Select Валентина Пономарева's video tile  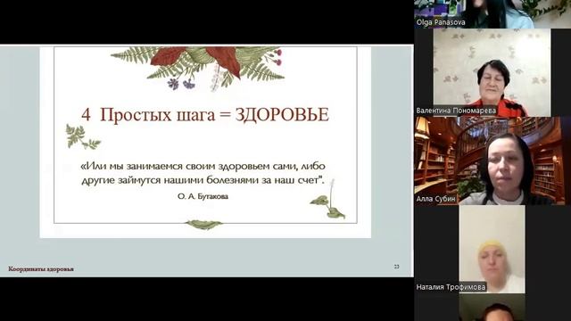tap(492, 72)
